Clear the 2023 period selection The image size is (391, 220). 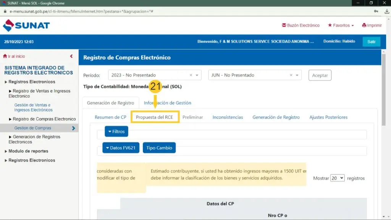[191, 75]
